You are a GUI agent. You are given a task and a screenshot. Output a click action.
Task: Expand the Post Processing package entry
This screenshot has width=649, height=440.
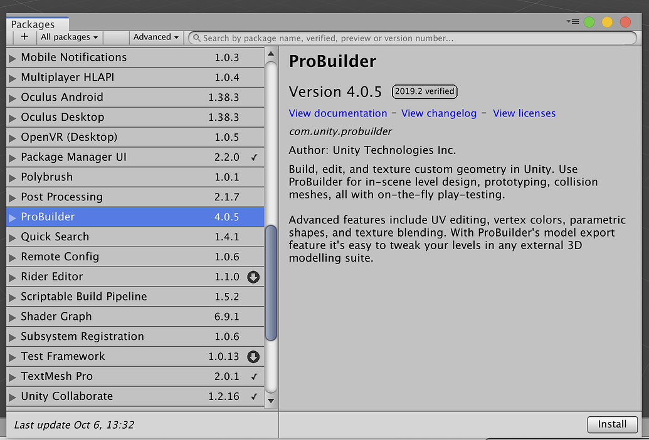click(x=12, y=197)
